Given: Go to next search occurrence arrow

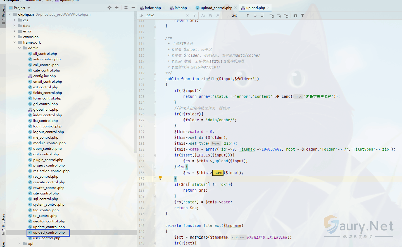Looking at the screenshot, I should click(255, 15).
